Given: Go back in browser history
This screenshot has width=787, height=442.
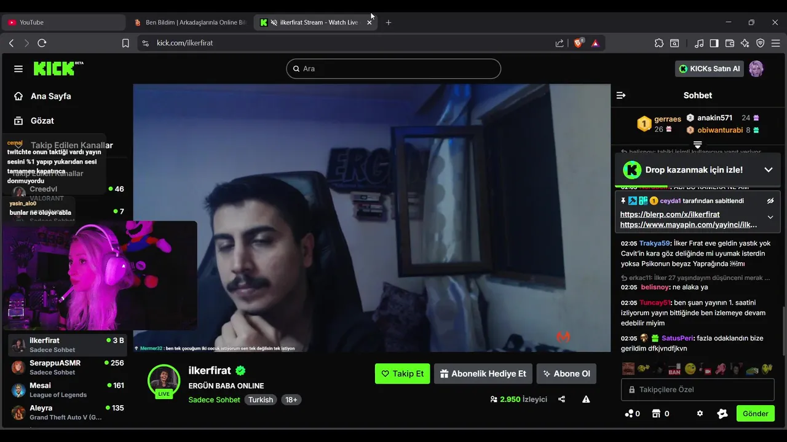Looking at the screenshot, I should tap(11, 43).
